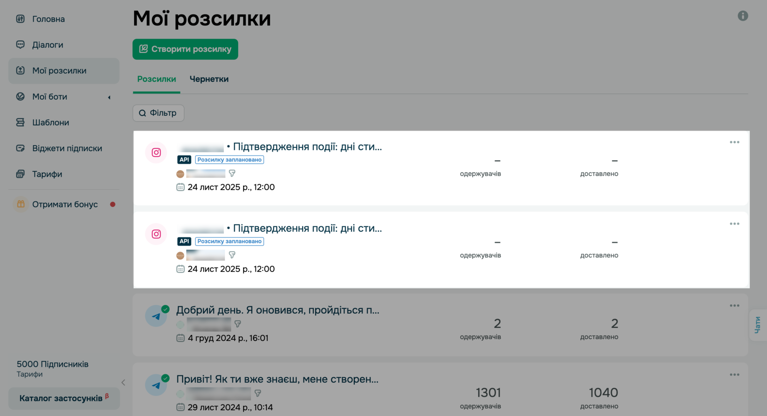The height and width of the screenshot is (416, 767).
Task: Click Instagram icon of the first scheduled broadcast
Action: (156, 153)
